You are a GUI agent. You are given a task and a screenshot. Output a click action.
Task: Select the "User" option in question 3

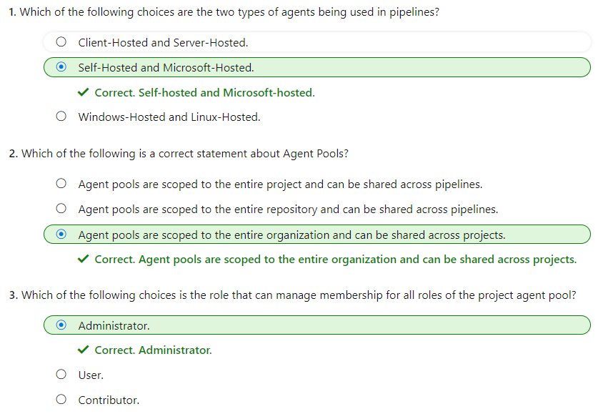[61, 373]
